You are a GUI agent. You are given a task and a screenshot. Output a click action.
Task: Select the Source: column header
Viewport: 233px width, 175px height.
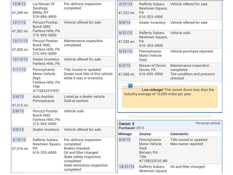[145, 134]
